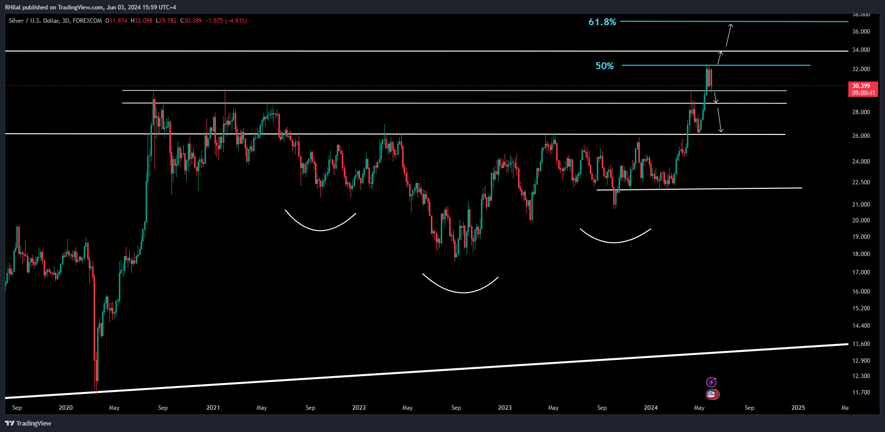Click the 34.000 price axis label
The image size is (885, 432).
[x=861, y=50]
